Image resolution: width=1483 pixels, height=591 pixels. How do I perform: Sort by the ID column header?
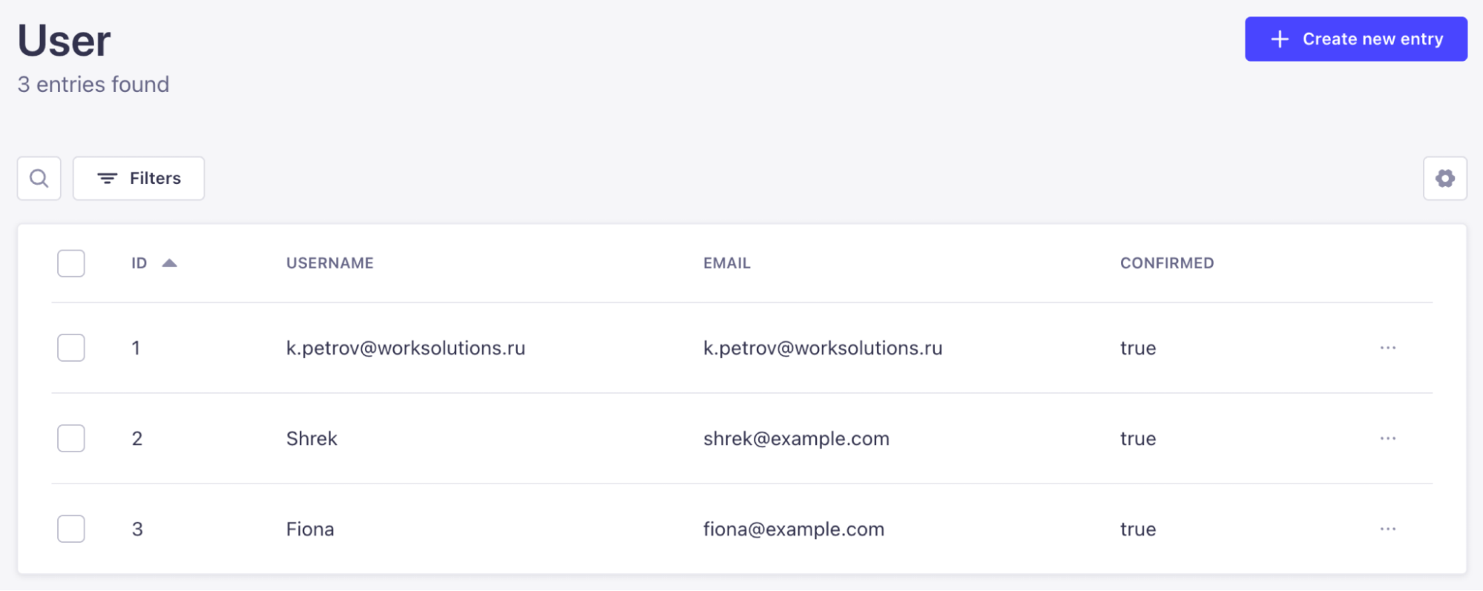139,263
